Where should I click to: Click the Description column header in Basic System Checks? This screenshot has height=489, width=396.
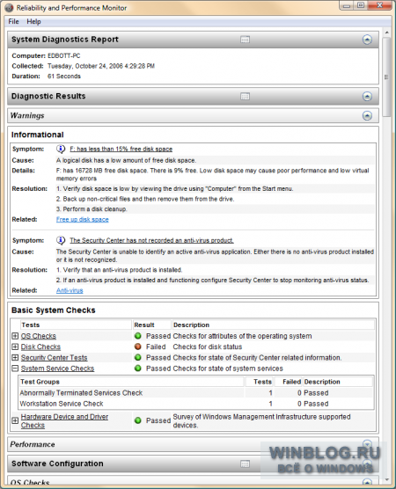pyautogui.click(x=273, y=325)
